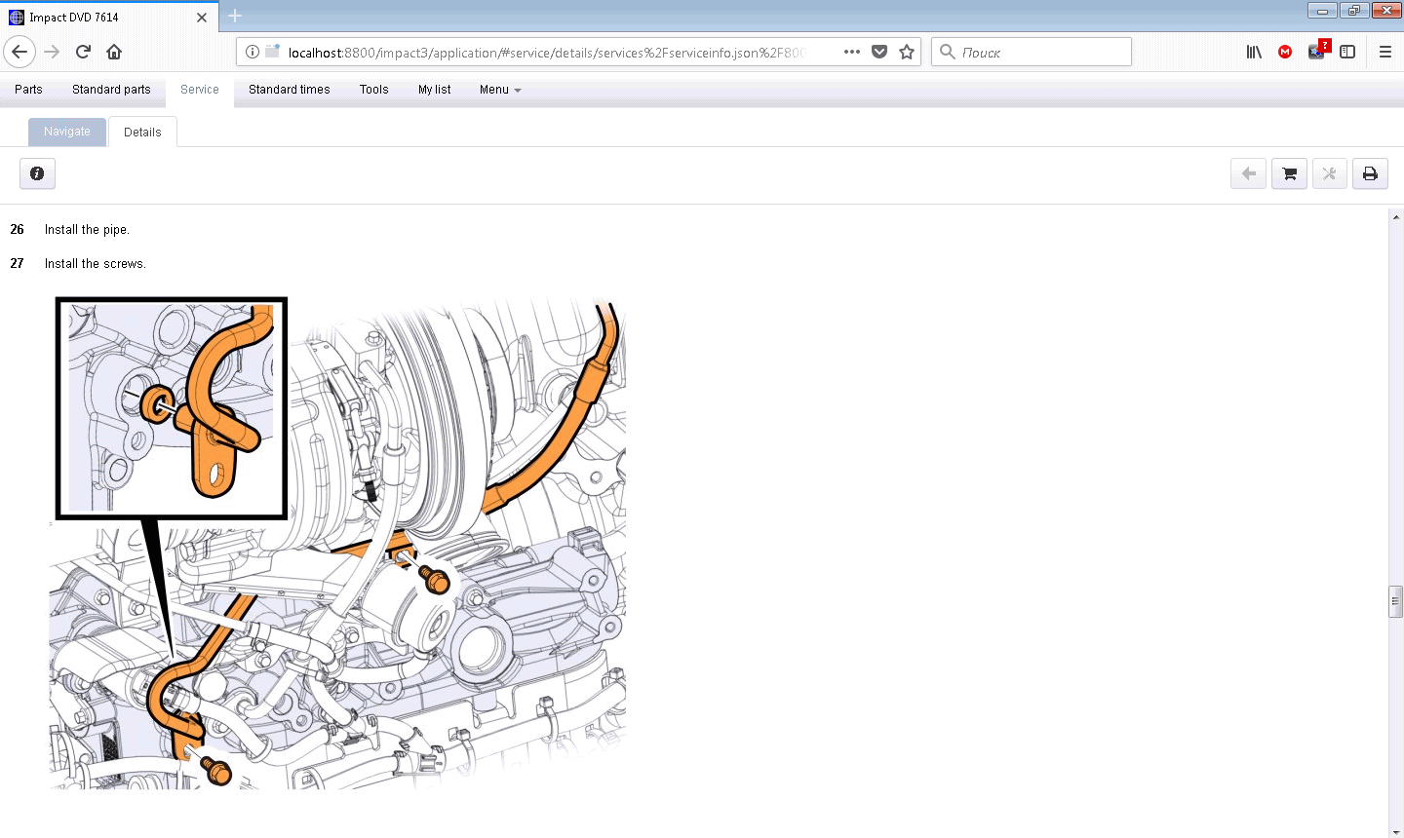Open the Firefox hamburger menu
This screenshot has height=838, width=1404.
1384,52
